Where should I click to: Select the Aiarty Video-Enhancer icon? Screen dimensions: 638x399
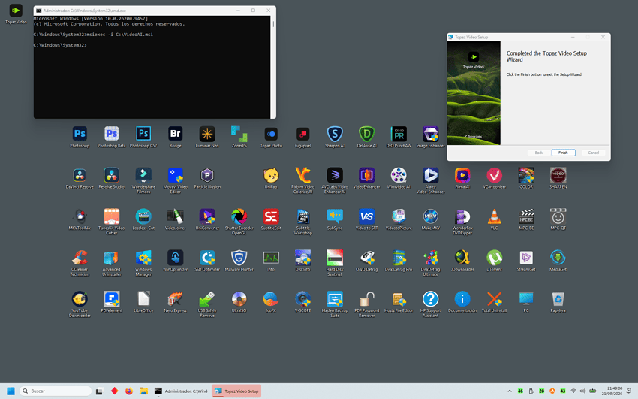coord(431,181)
